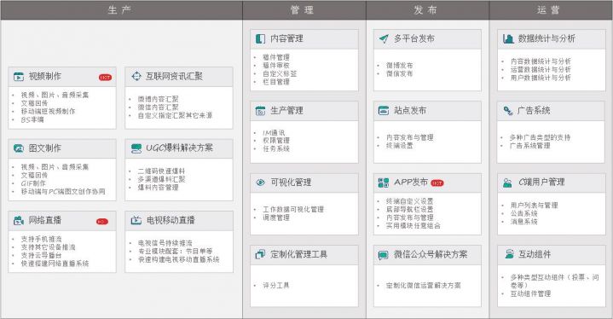Screen dimensions: 613x319
Task: Click the 广告系统管理 bullet item
Action: pos(529,145)
